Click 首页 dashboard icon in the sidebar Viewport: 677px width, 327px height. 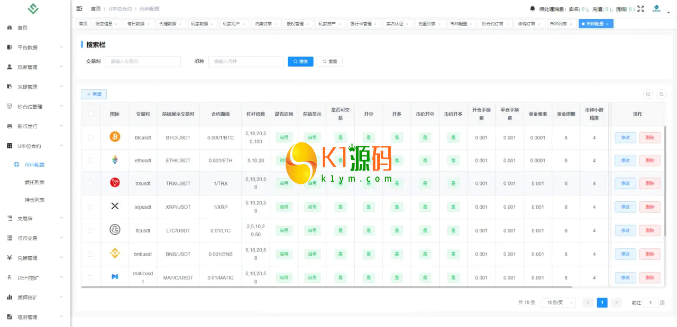pyautogui.click(x=10, y=27)
